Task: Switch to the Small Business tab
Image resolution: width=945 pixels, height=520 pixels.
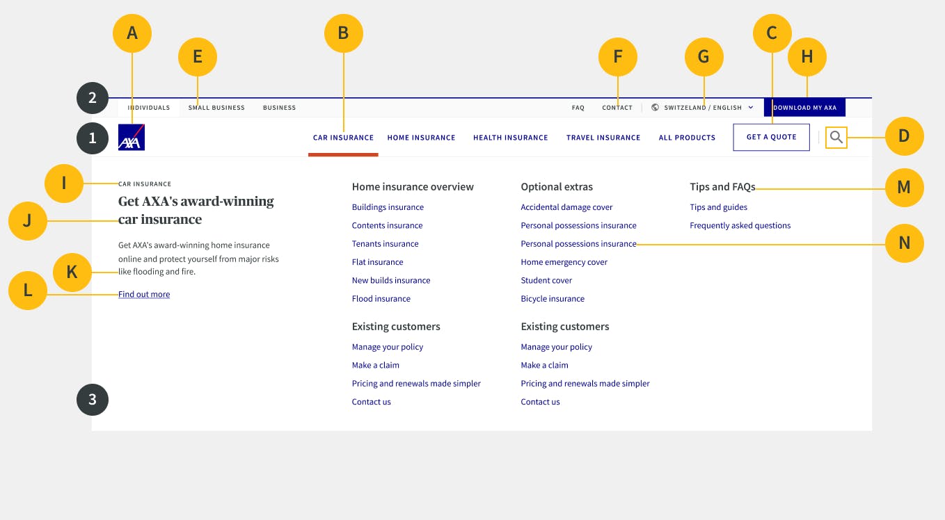Action: click(x=216, y=108)
